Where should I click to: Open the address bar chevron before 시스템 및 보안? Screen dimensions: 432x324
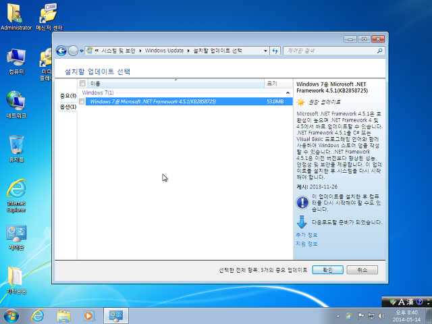[x=97, y=51]
